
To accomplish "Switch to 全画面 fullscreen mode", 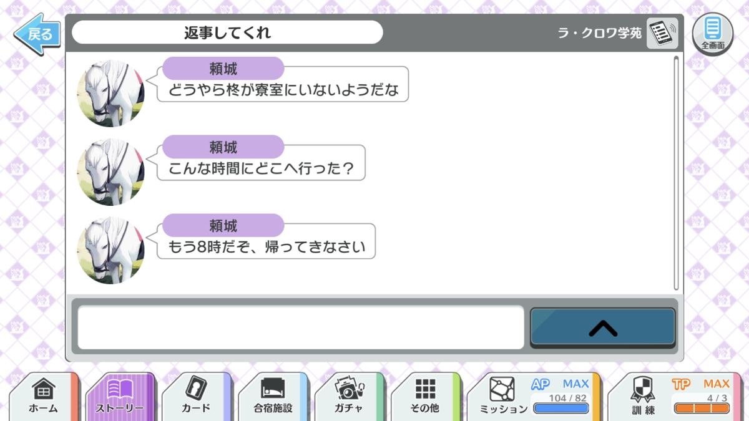I will 713,33.
